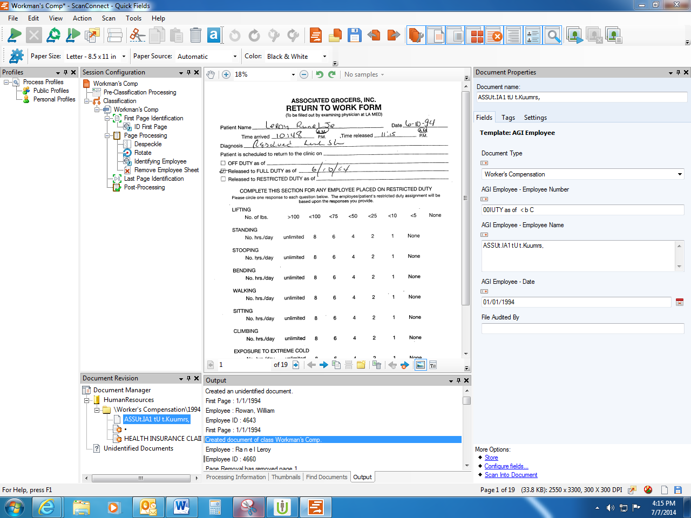This screenshot has height=518, width=691.
Task: Switch to the Thumbnails tab
Action: pyautogui.click(x=286, y=477)
